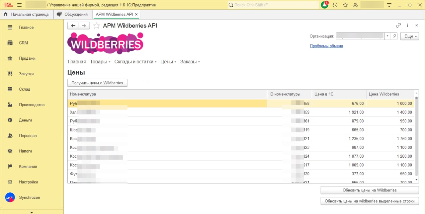This screenshot has height=214, width=425.
Task: Click Получить цены с Wildberries button
Action: pyautogui.click(x=97, y=83)
